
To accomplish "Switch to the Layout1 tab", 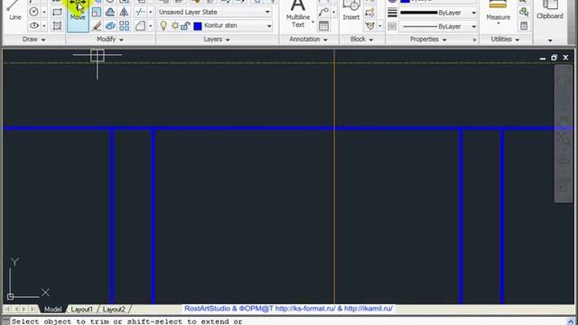I will tap(81, 309).
